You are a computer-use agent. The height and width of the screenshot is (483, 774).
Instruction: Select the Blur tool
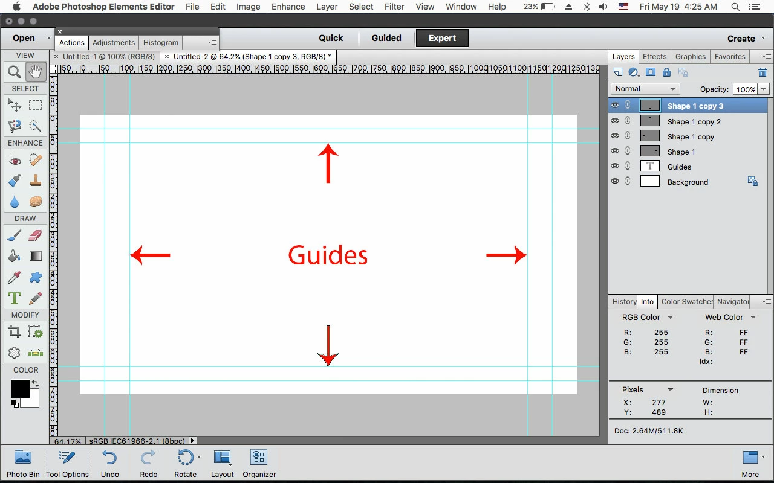click(x=15, y=202)
